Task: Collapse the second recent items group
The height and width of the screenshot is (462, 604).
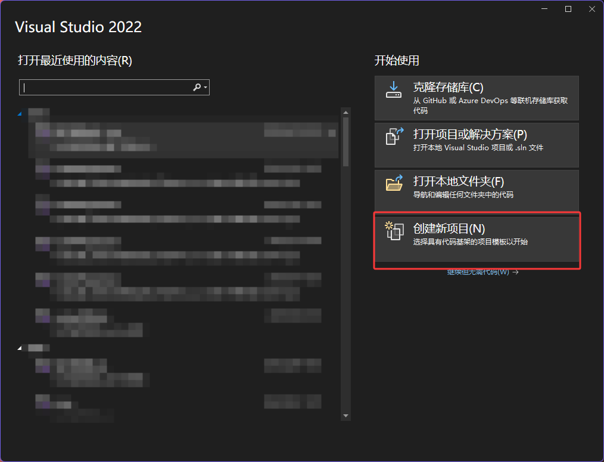Action: [20, 348]
